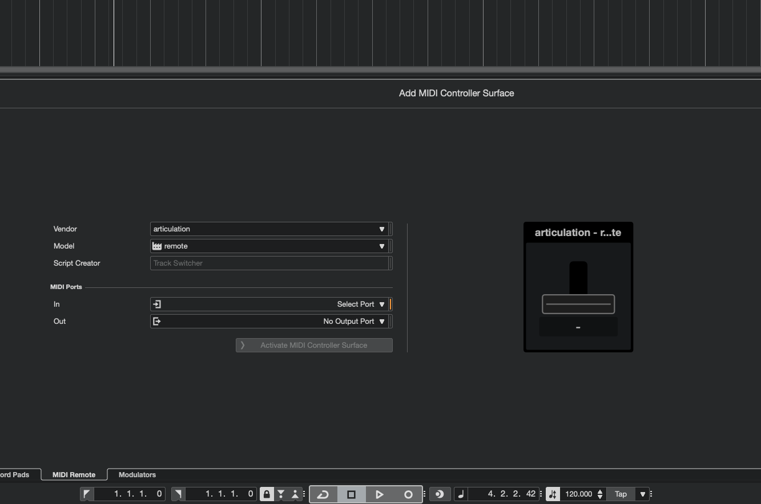Click the fader in the surface preview

(578, 304)
